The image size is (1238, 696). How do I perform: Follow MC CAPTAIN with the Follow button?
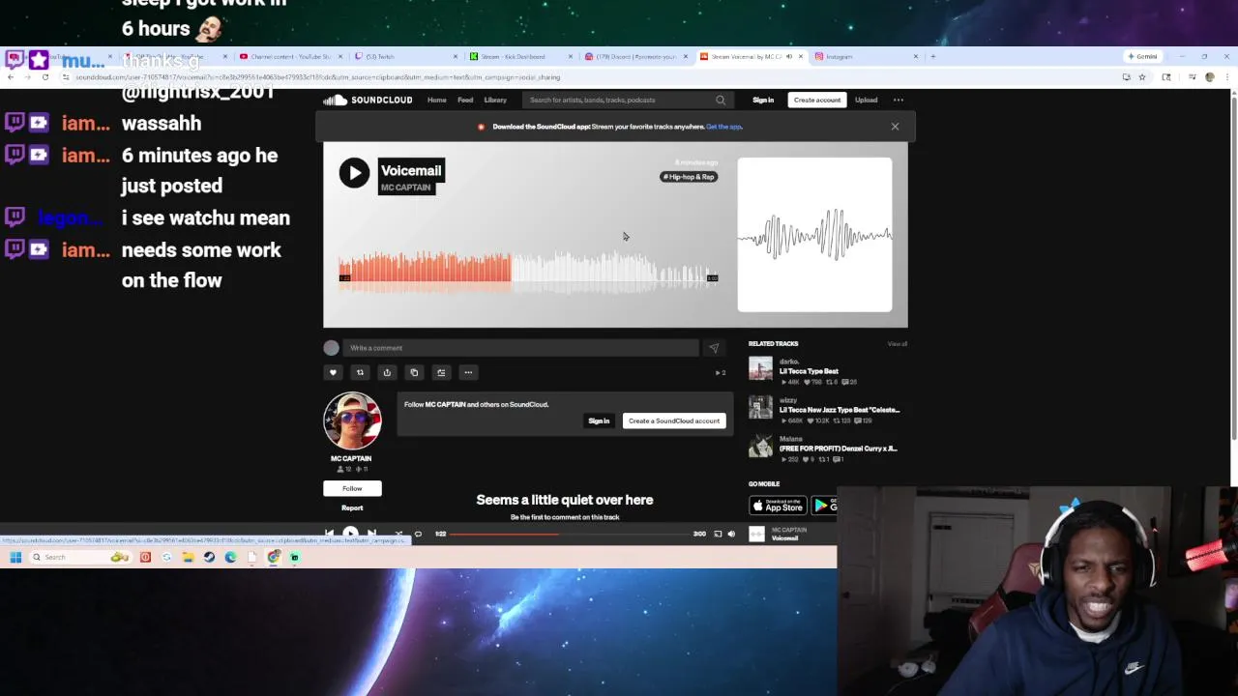click(x=352, y=488)
